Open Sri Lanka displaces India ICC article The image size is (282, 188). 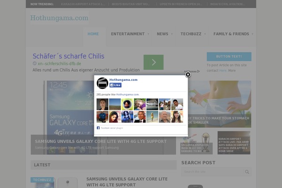196,143
